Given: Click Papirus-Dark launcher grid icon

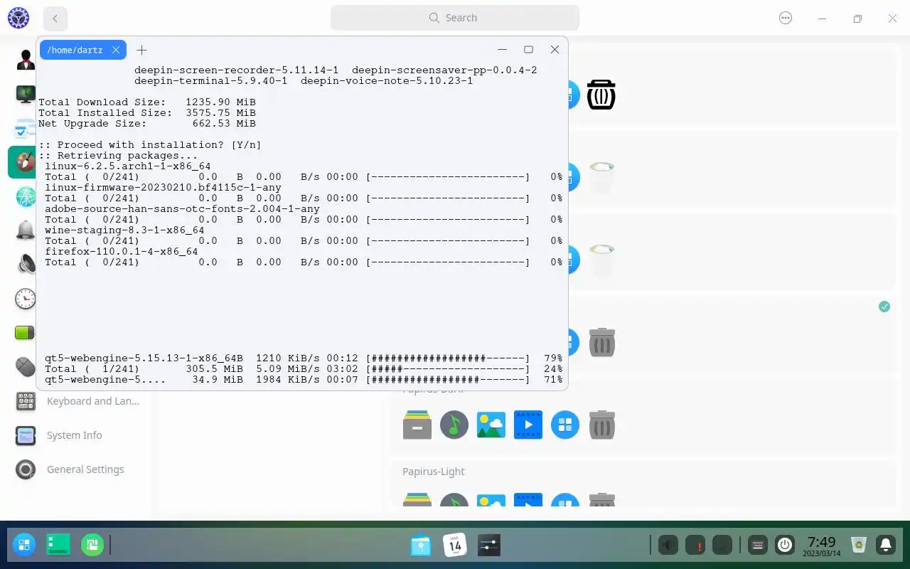Looking at the screenshot, I should pos(565,425).
